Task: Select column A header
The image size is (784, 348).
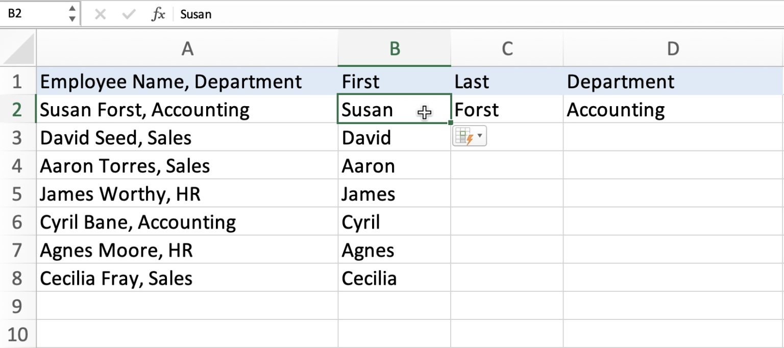Action: coord(188,48)
